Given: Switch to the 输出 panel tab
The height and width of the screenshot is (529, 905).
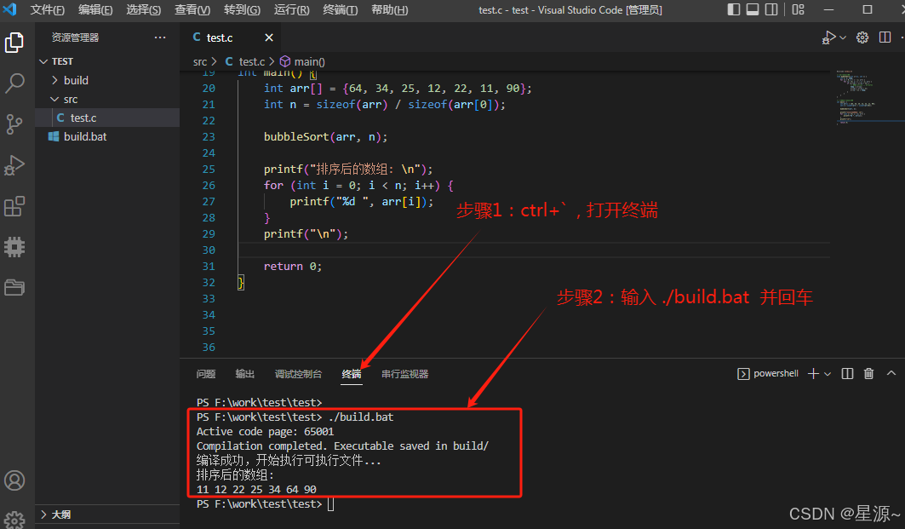Looking at the screenshot, I should (244, 374).
